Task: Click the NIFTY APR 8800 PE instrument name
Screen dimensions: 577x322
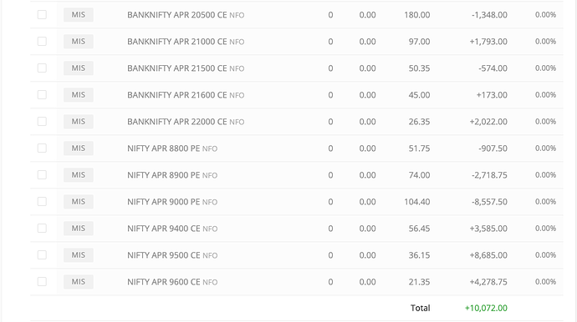Action: click(163, 148)
